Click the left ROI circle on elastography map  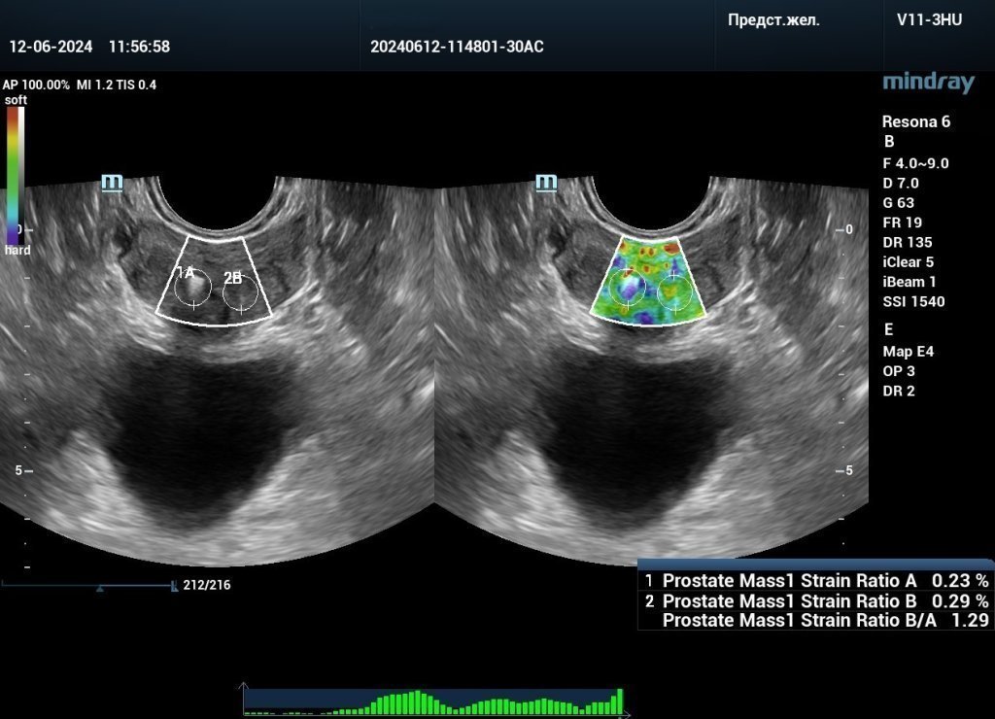[x=627, y=290]
